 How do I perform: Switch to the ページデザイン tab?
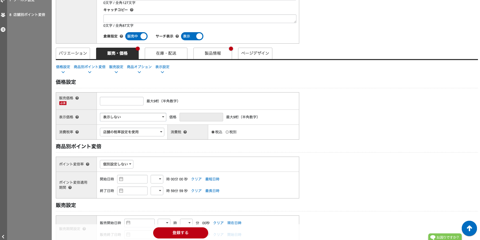[255, 53]
